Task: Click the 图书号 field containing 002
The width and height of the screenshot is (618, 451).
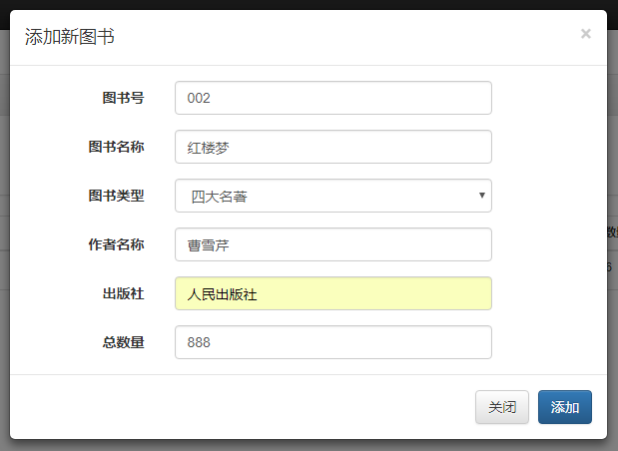Action: click(332, 98)
